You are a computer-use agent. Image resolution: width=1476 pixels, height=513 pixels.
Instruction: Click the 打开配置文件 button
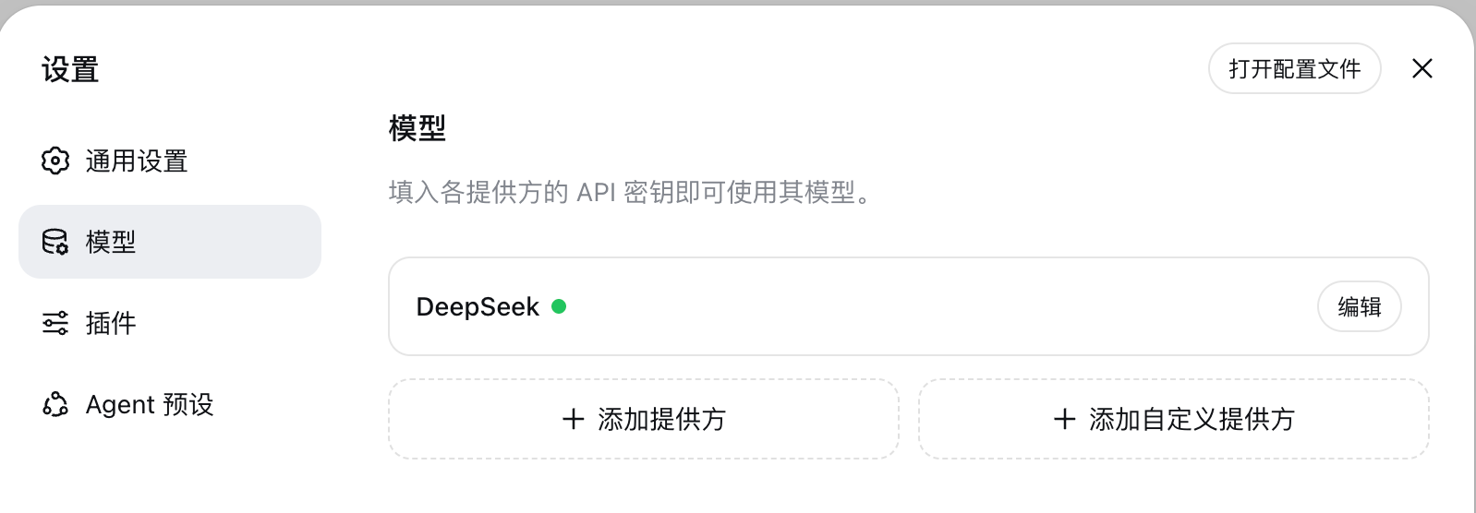pos(1294,68)
